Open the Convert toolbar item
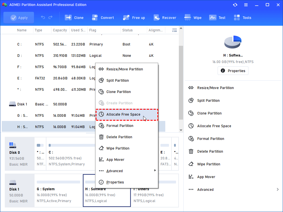 pos(103,18)
